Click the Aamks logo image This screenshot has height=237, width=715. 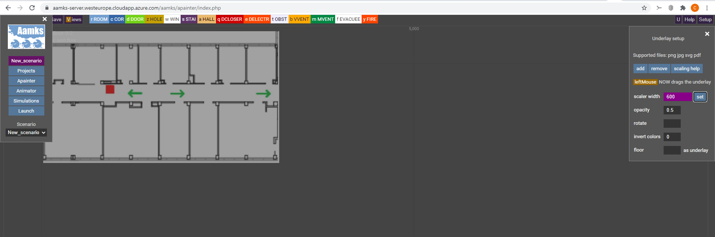[26, 37]
